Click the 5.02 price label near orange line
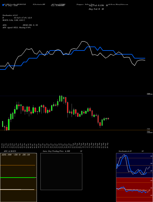The height and width of the screenshot is (202, 153). pyautogui.click(x=148, y=129)
